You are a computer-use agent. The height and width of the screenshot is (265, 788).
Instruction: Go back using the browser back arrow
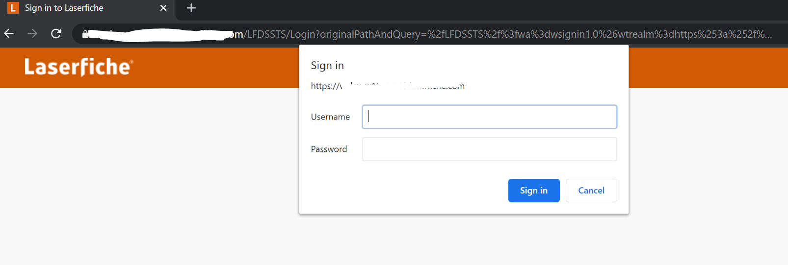(9, 33)
